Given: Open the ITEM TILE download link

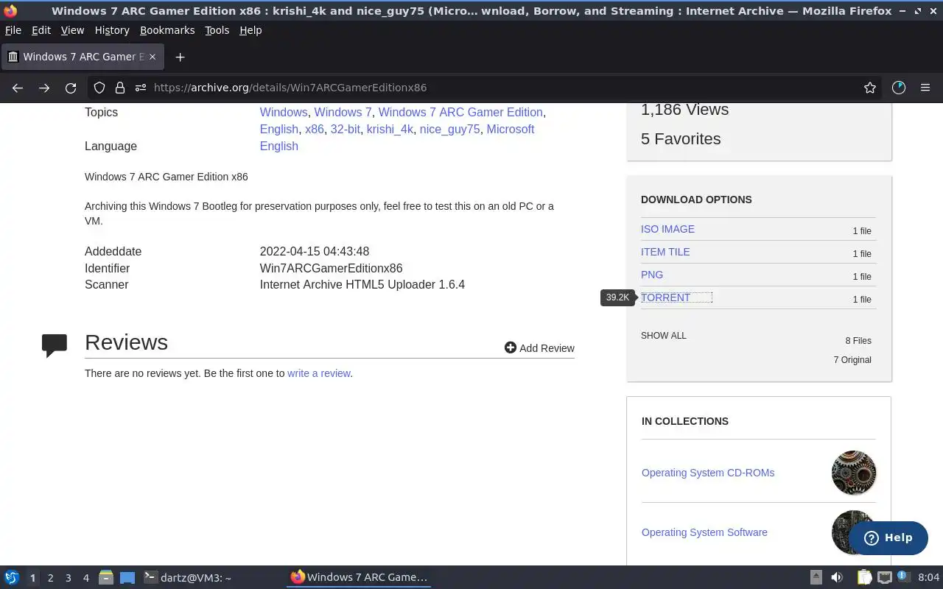Looking at the screenshot, I should coord(665,252).
